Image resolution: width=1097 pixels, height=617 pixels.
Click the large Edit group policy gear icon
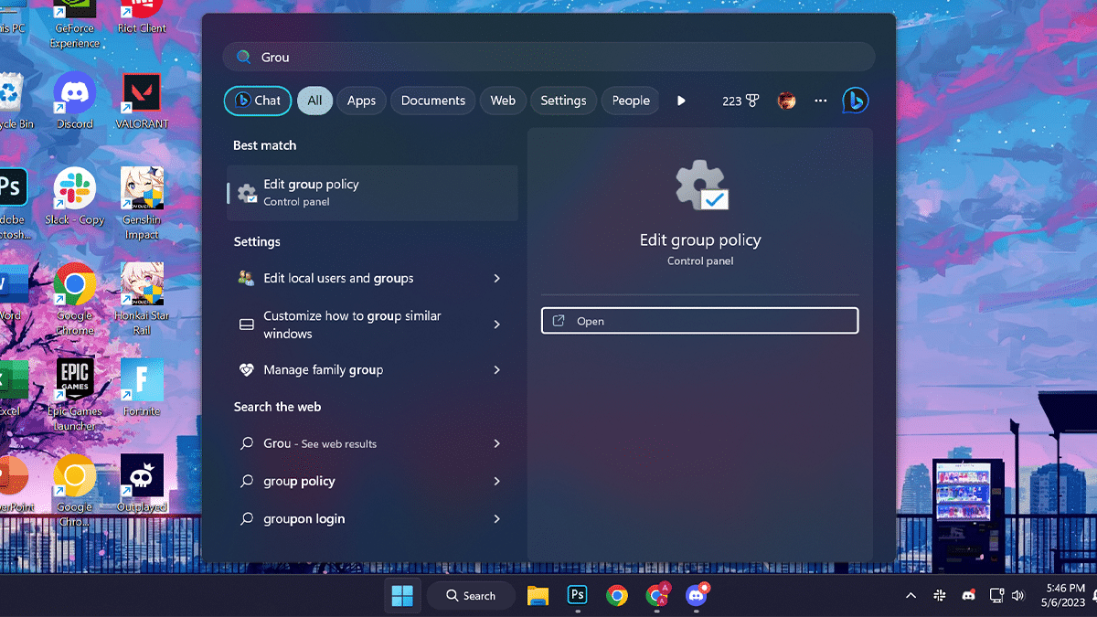701,186
